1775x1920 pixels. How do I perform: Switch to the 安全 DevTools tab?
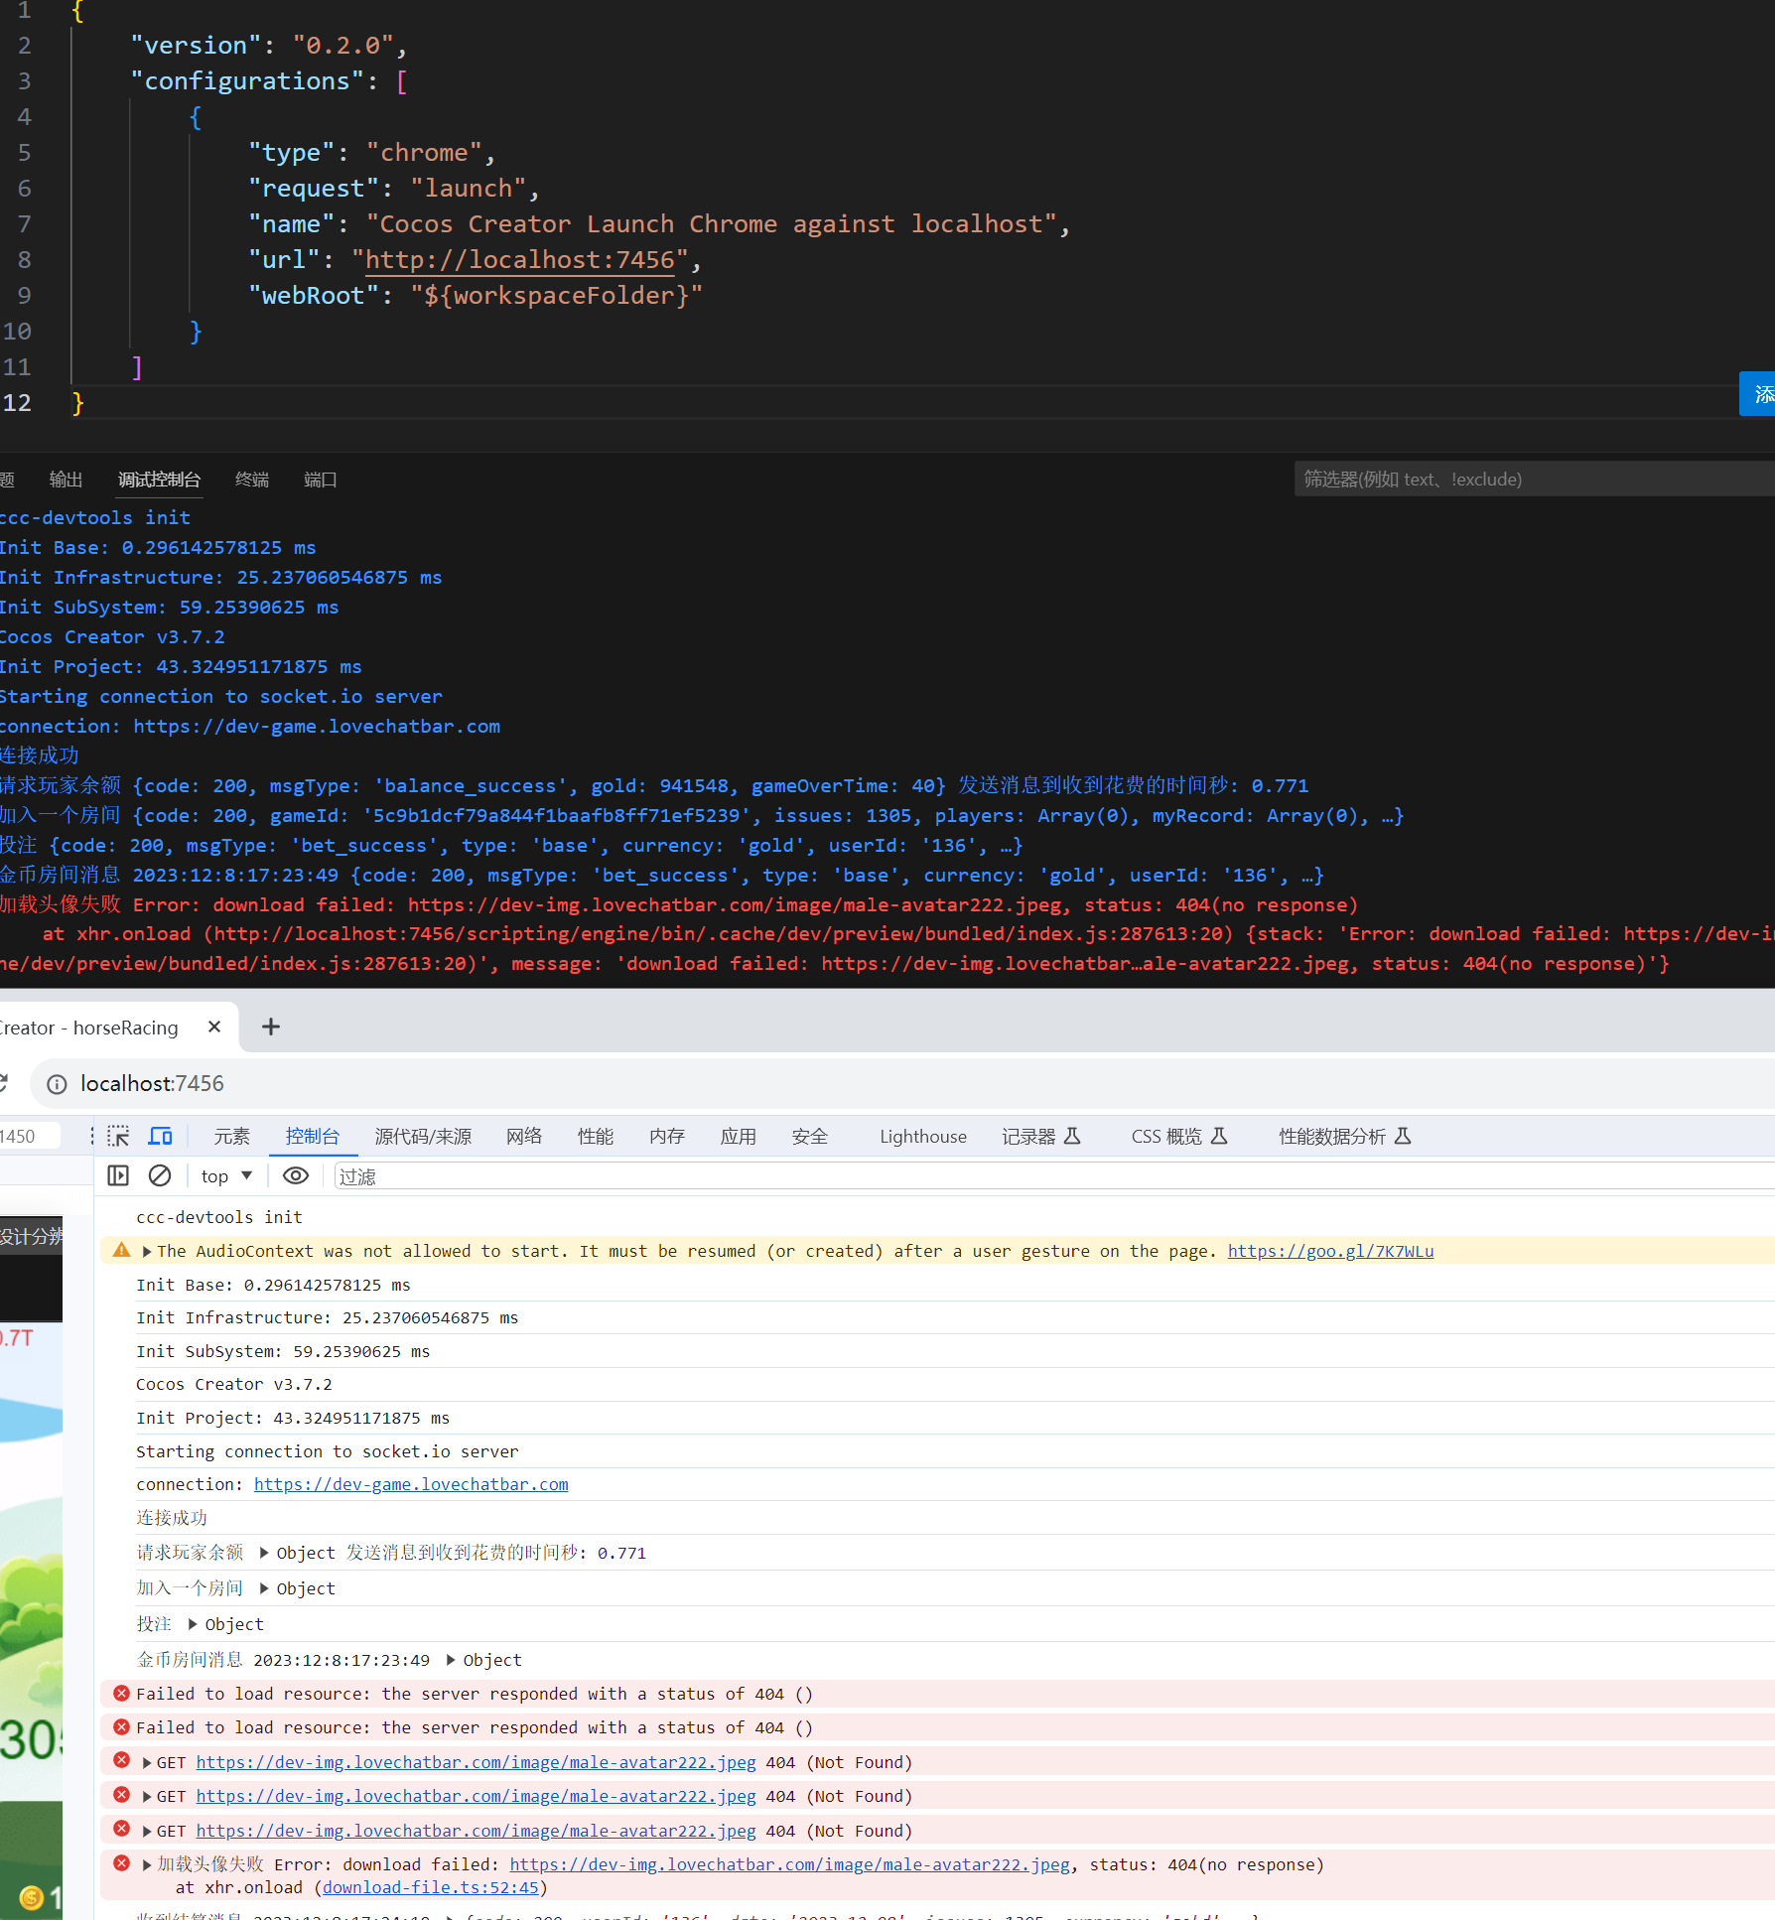coord(810,1136)
